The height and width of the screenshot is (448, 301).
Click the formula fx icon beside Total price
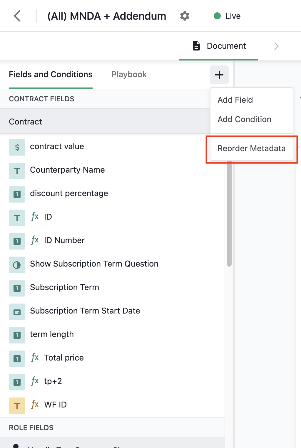tap(35, 357)
